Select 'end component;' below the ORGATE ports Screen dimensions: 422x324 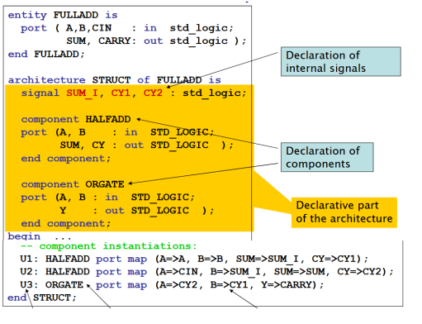66,223
